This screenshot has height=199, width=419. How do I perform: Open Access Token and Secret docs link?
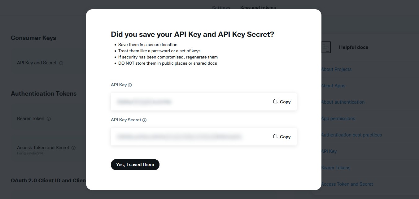tap(347, 184)
